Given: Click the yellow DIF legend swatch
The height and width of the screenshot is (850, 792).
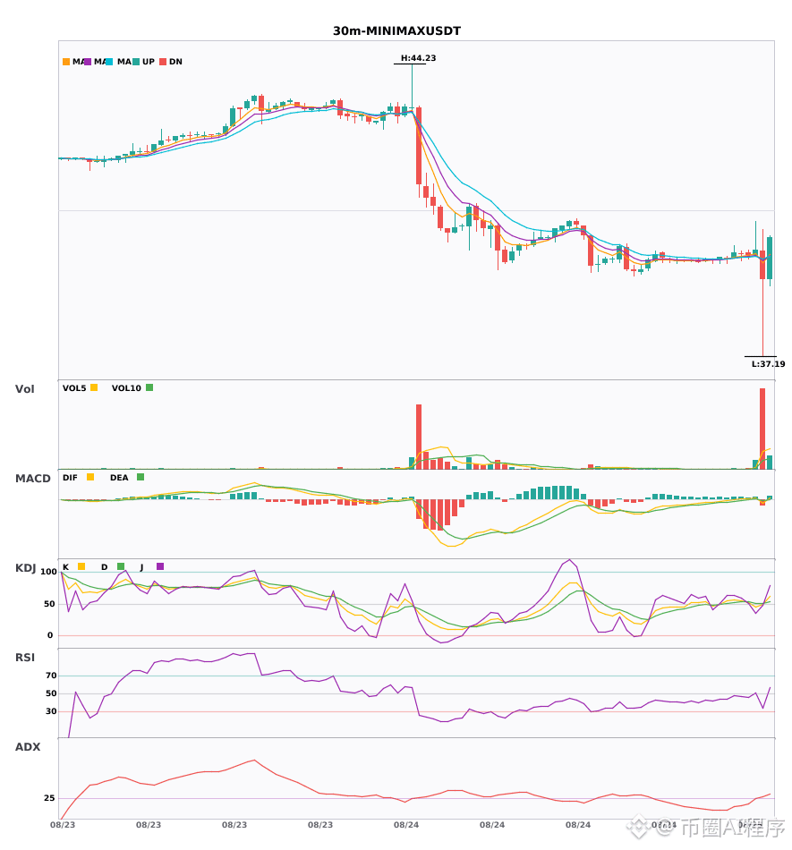Looking at the screenshot, I should [x=90, y=477].
